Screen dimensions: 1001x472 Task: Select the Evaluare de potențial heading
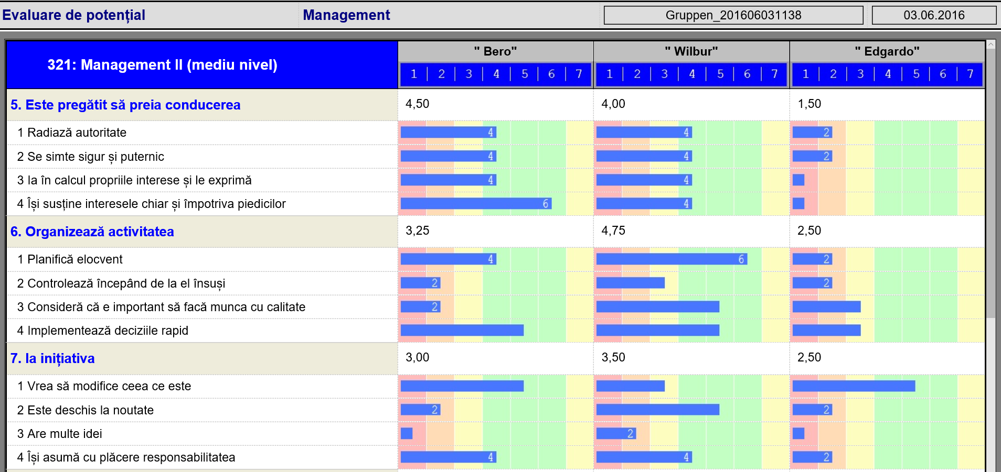[x=74, y=15]
